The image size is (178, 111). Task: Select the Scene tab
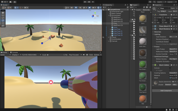pyautogui.click(x=4, y=5)
